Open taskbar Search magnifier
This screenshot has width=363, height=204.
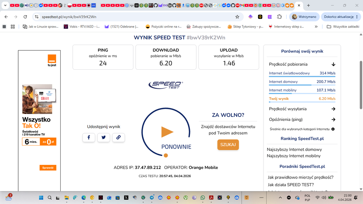(x=49, y=197)
